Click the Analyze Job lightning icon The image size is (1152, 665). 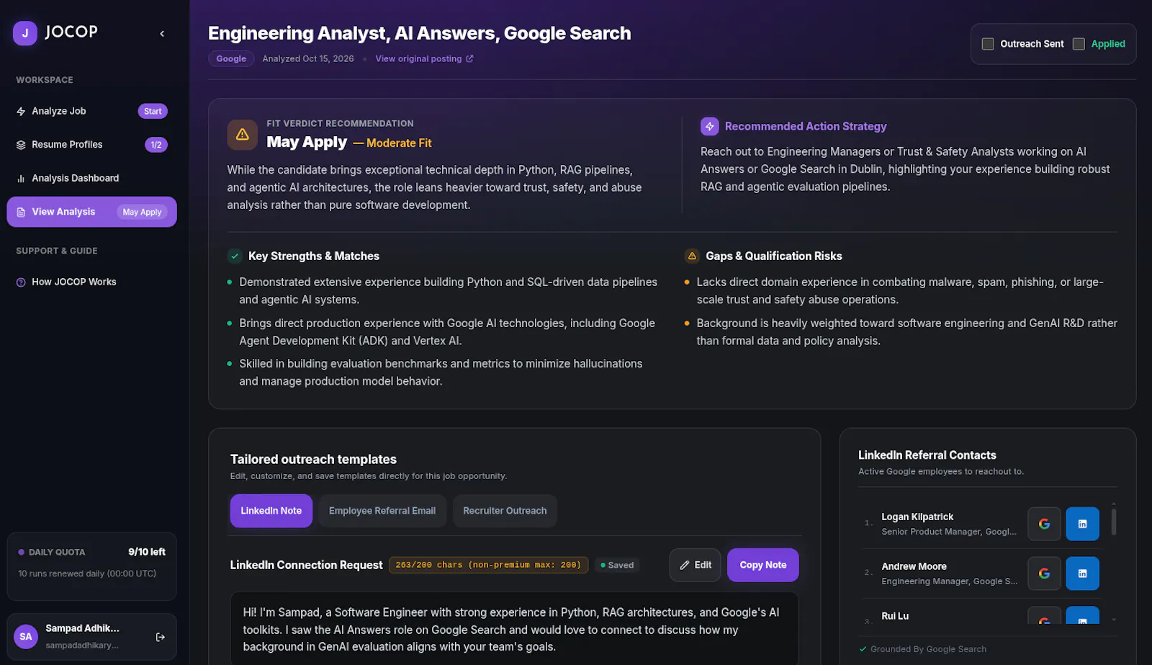click(21, 111)
